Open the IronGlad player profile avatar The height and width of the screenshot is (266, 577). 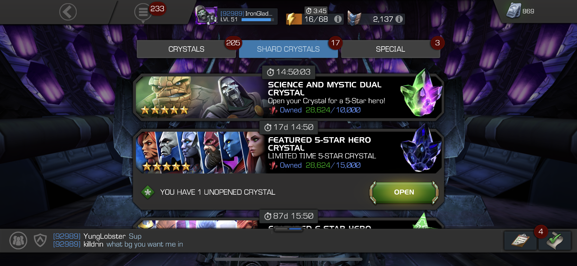tap(206, 15)
